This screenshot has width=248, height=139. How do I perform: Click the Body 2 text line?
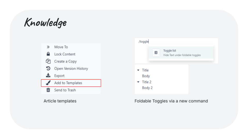click(x=147, y=88)
